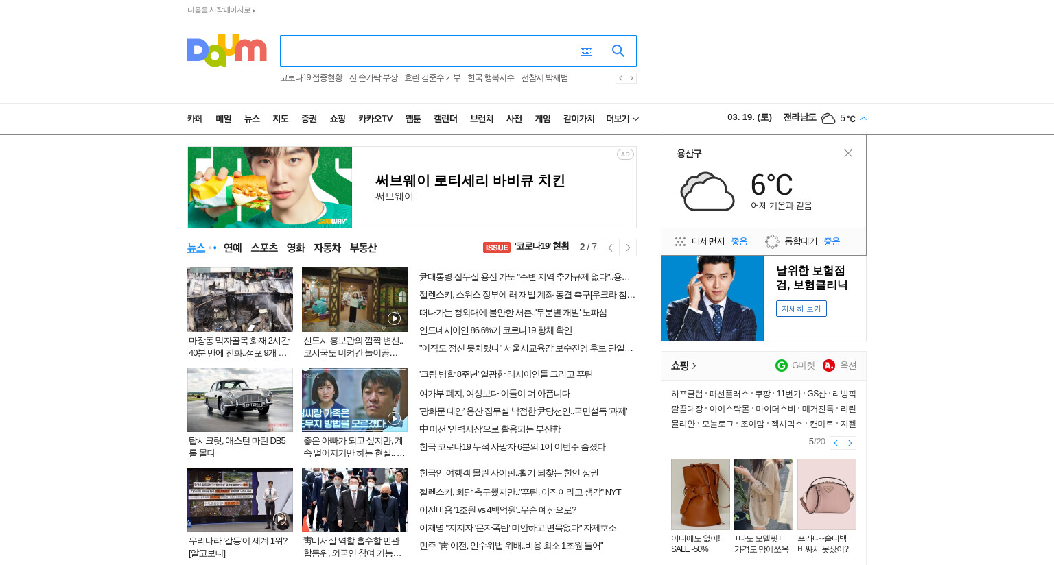This screenshot has width=1054, height=565.
Task: Open the 뉴스 menu in navigation bar
Action: [x=252, y=119]
